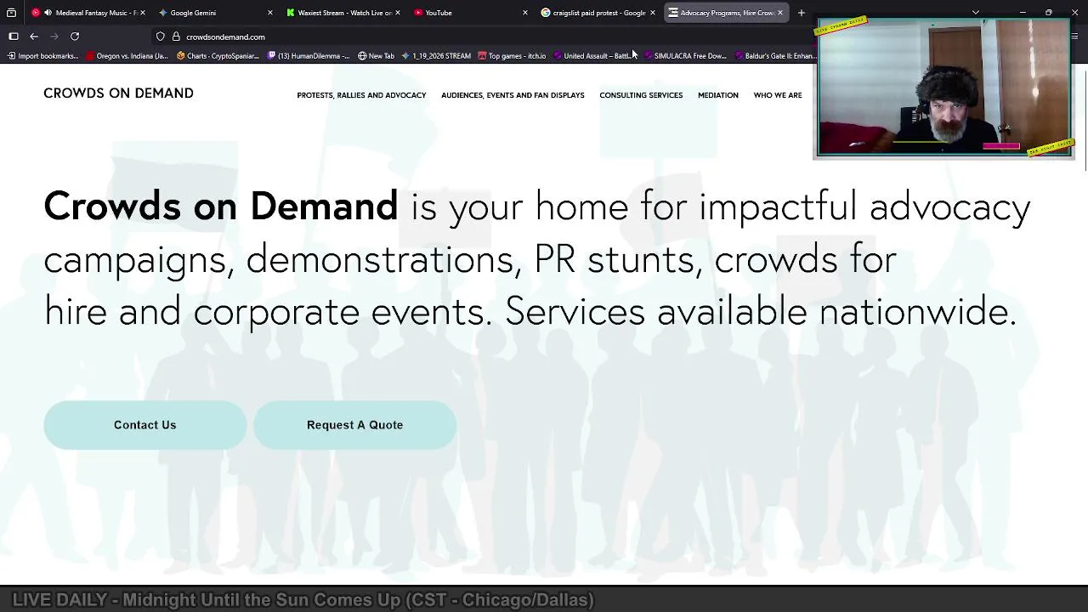Viewport: 1088px width, 612px height.
Task: Click the Contact Us button
Action: (145, 425)
